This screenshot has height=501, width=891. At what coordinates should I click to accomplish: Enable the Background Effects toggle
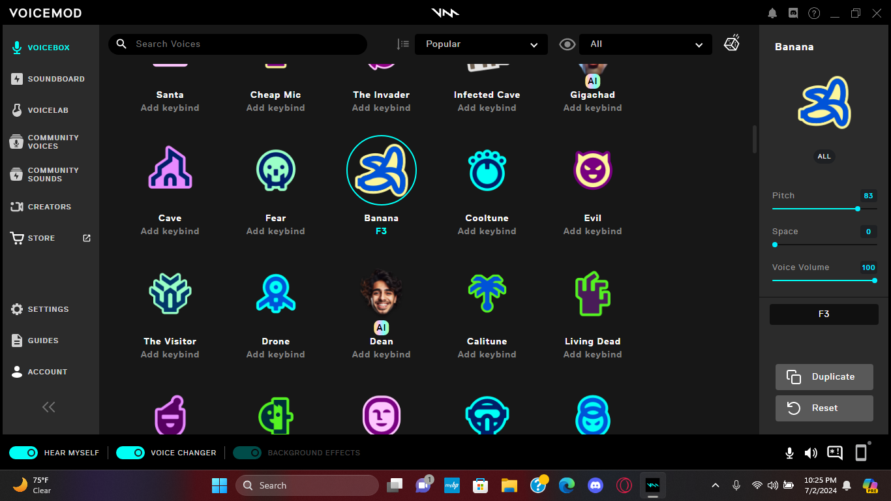click(247, 453)
